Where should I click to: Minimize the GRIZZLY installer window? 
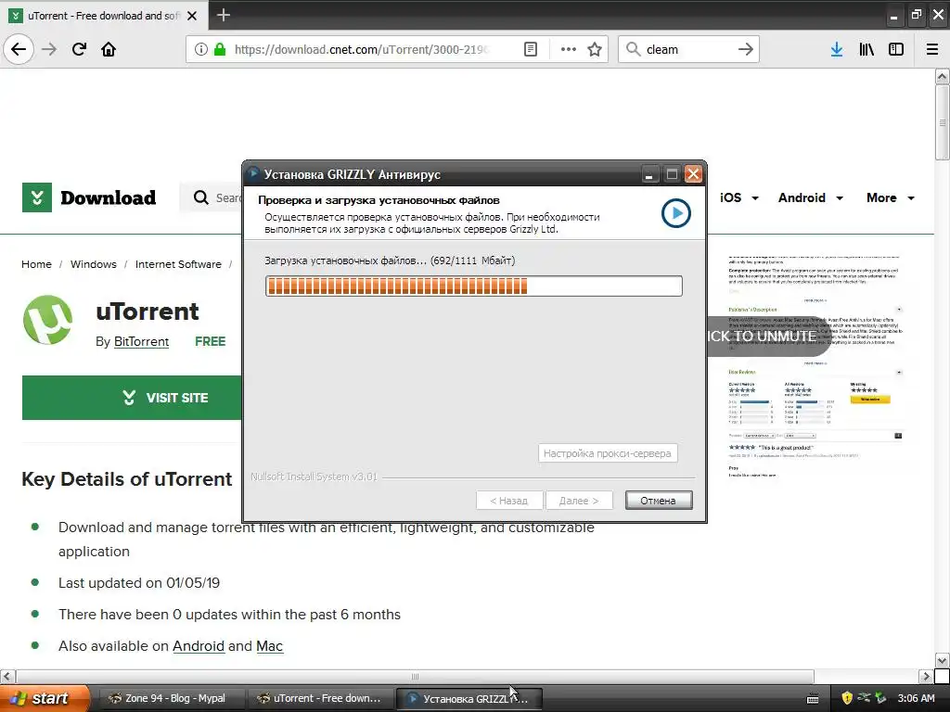point(648,174)
